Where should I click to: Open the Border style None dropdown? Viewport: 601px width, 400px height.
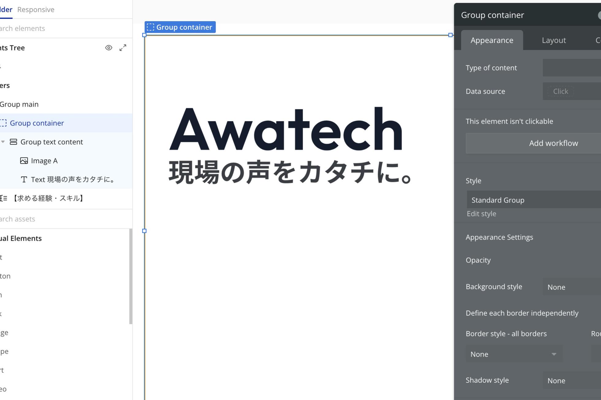pos(514,354)
